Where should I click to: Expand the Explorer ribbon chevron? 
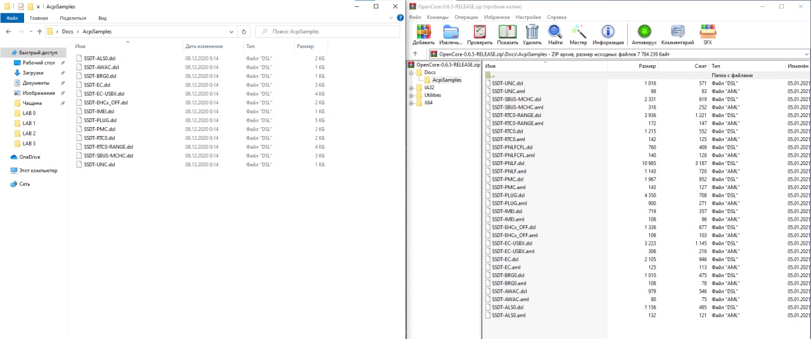point(390,18)
